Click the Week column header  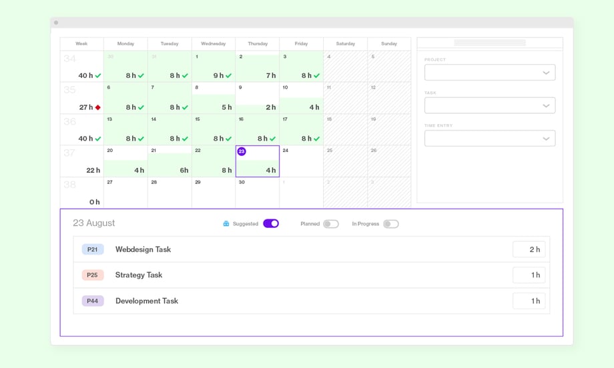[x=81, y=44]
